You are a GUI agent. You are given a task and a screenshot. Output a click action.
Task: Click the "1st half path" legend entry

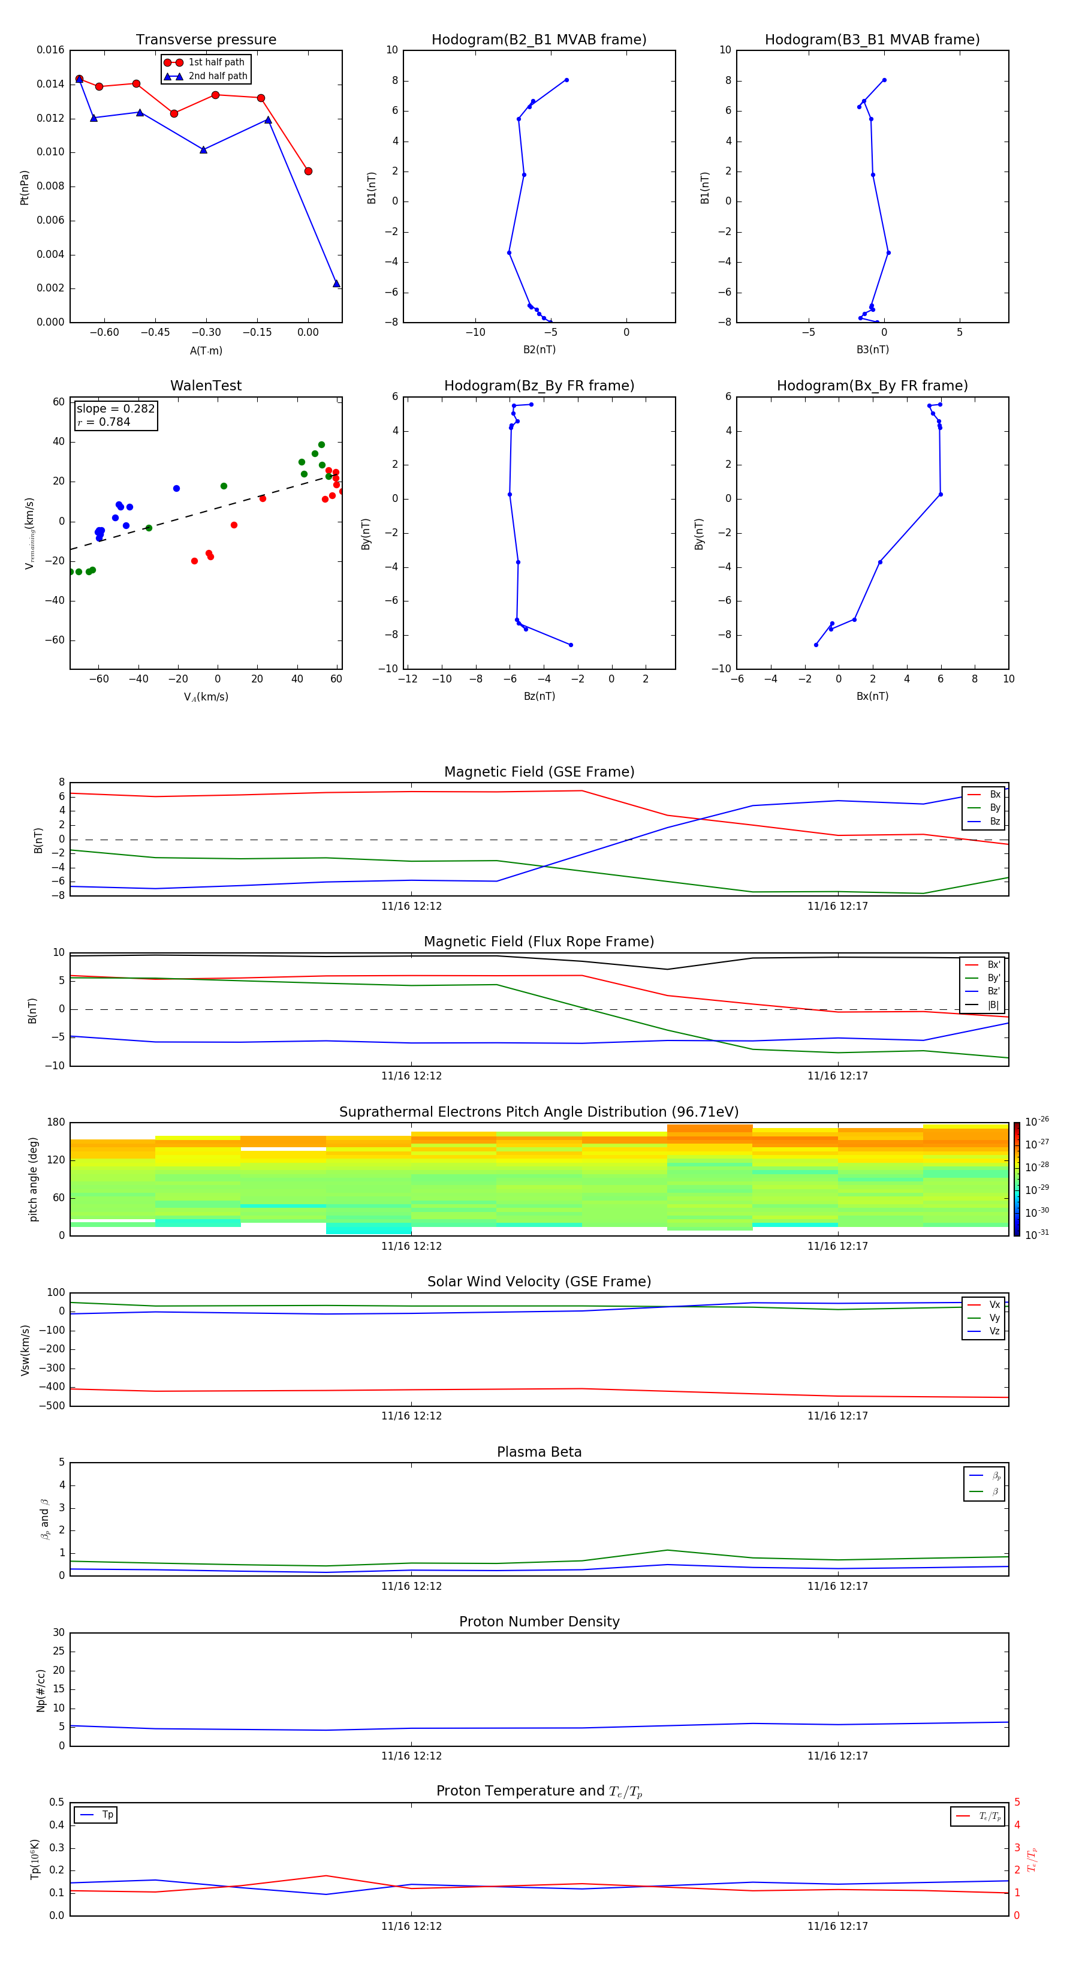pyautogui.click(x=205, y=62)
